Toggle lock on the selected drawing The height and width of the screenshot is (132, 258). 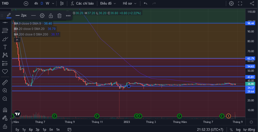(51, 15)
